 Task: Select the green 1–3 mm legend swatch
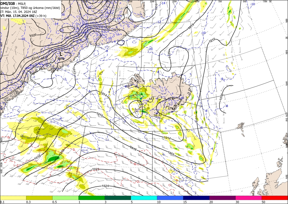92,198
